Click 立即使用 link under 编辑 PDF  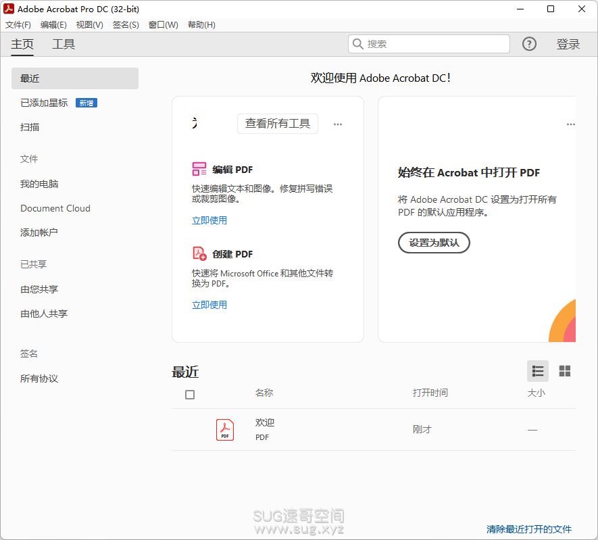(209, 220)
